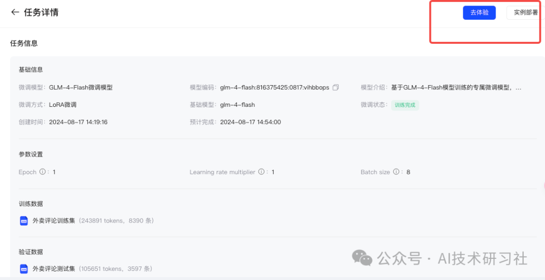Select the token count 243891 tokens，8390 条

point(116,221)
